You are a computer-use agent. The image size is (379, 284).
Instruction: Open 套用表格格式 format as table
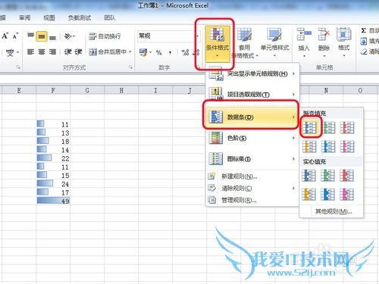pyautogui.click(x=245, y=43)
